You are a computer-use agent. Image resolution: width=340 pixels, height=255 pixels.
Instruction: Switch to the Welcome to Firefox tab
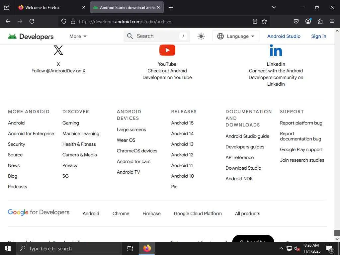tap(51, 7)
